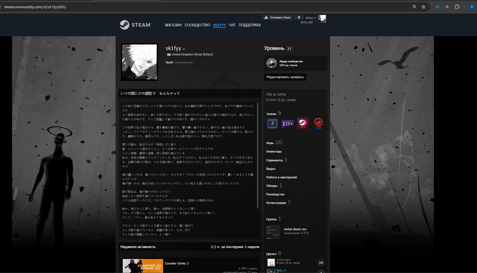Screen dimensions: 477x273
Task: Click the browser zoom magnifier icon
Action: coord(414,7)
